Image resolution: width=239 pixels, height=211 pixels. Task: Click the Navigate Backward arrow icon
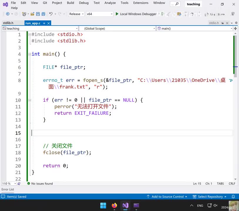tap(8, 14)
